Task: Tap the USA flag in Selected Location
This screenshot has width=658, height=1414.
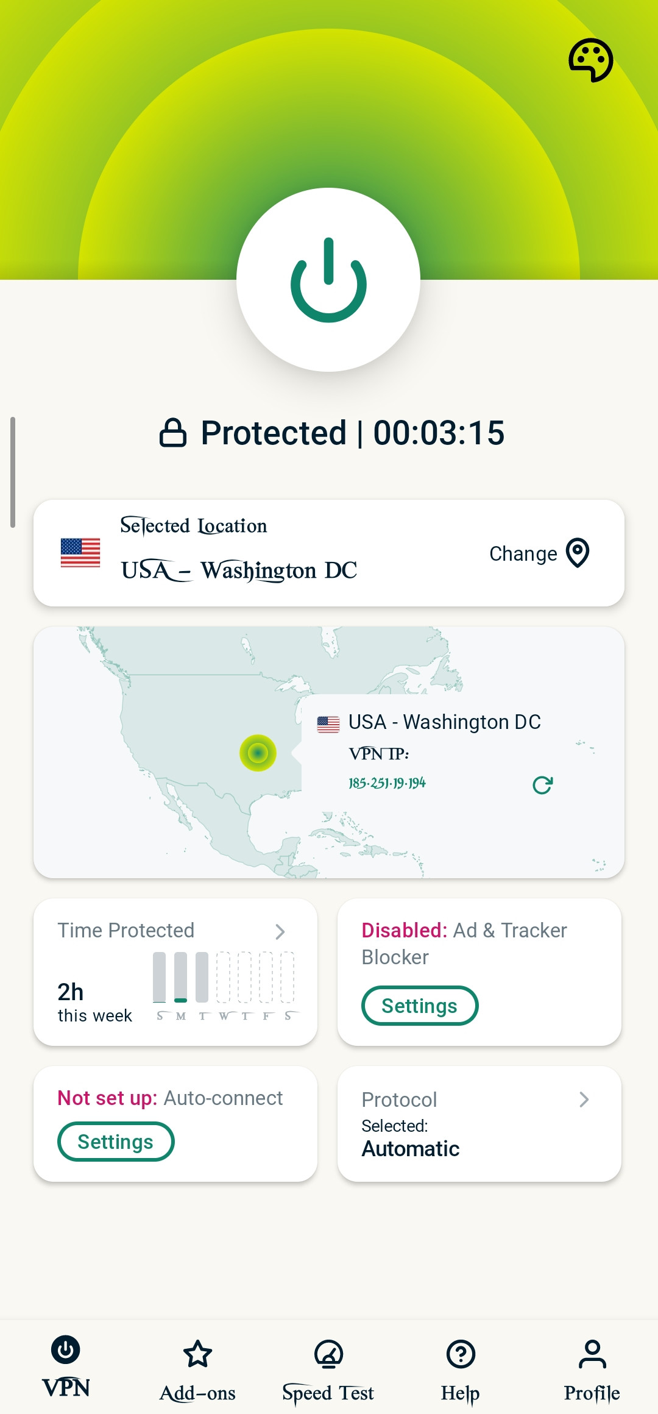Action: (x=80, y=553)
